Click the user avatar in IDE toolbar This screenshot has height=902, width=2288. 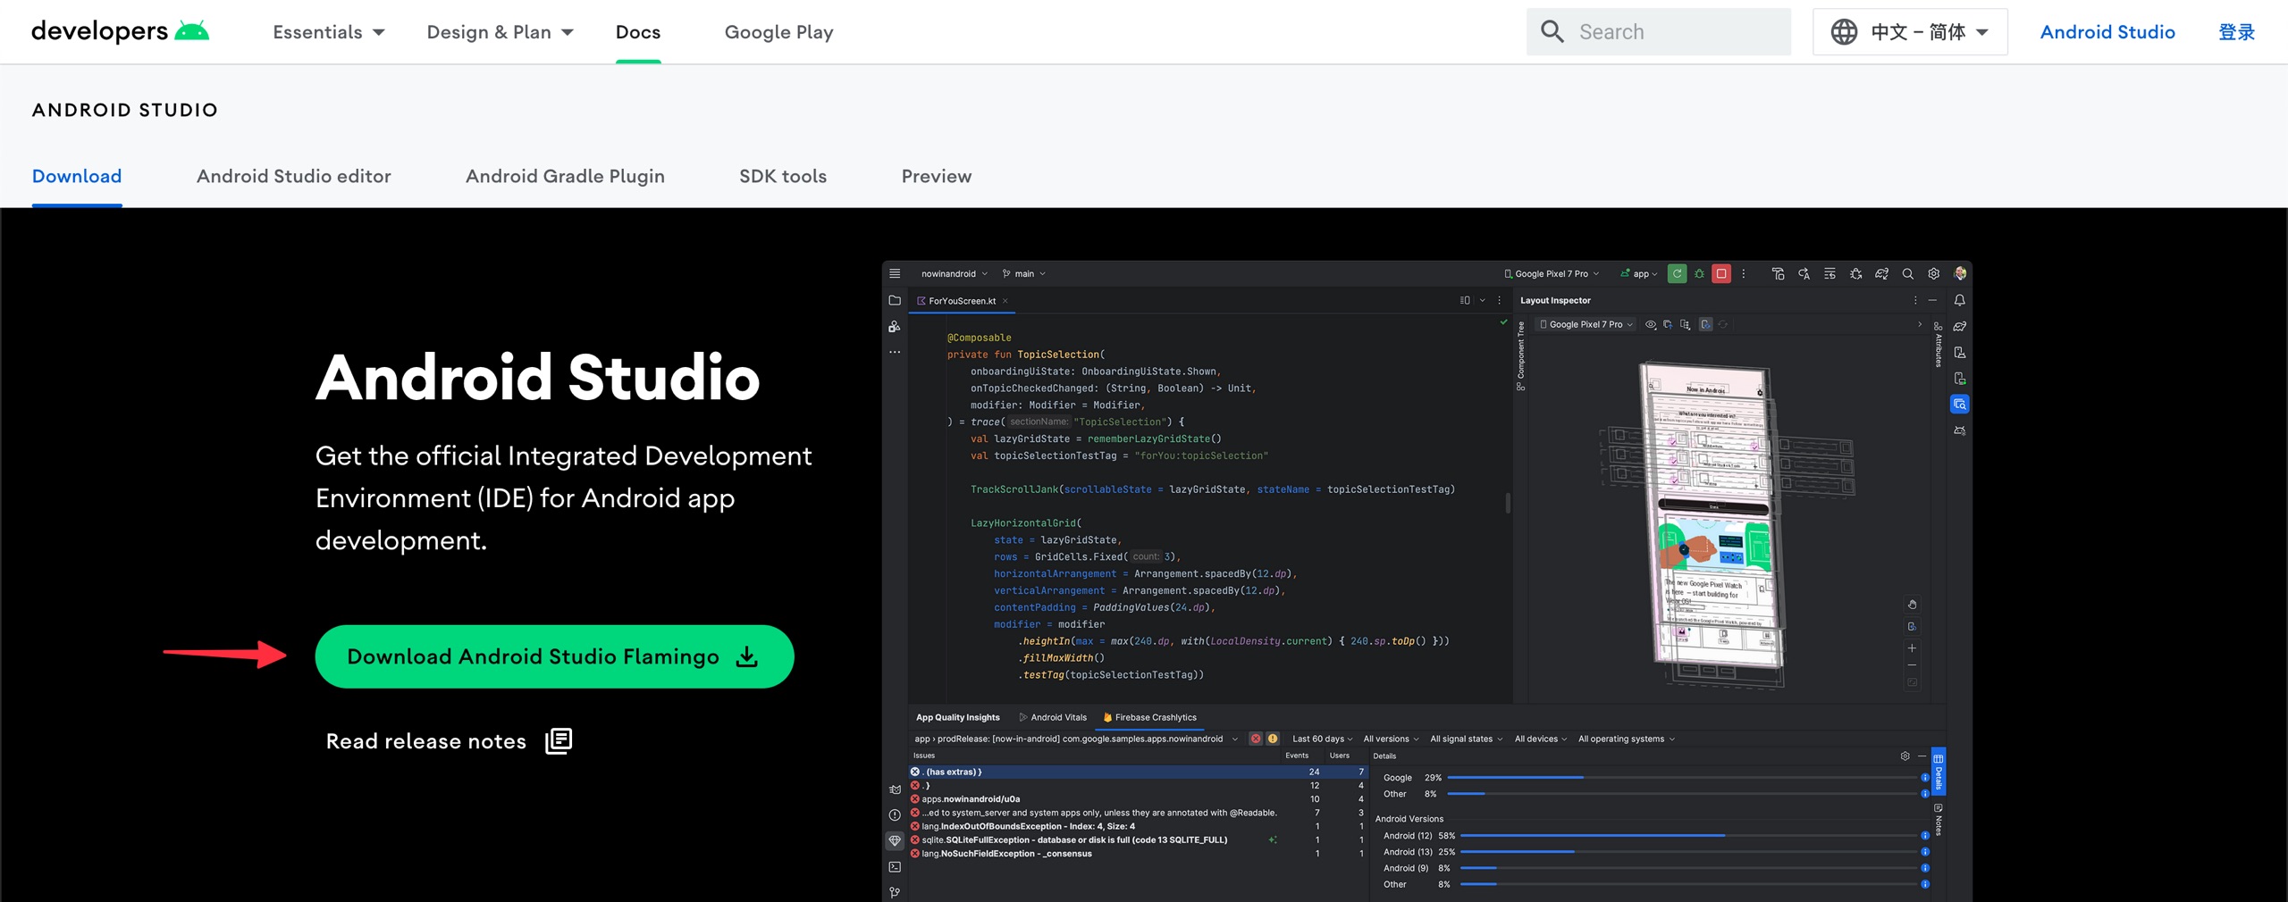coord(1960,273)
